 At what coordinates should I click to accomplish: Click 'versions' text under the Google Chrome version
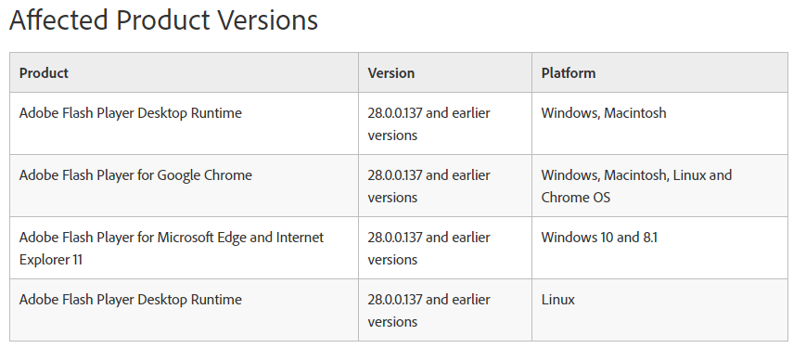(x=392, y=198)
